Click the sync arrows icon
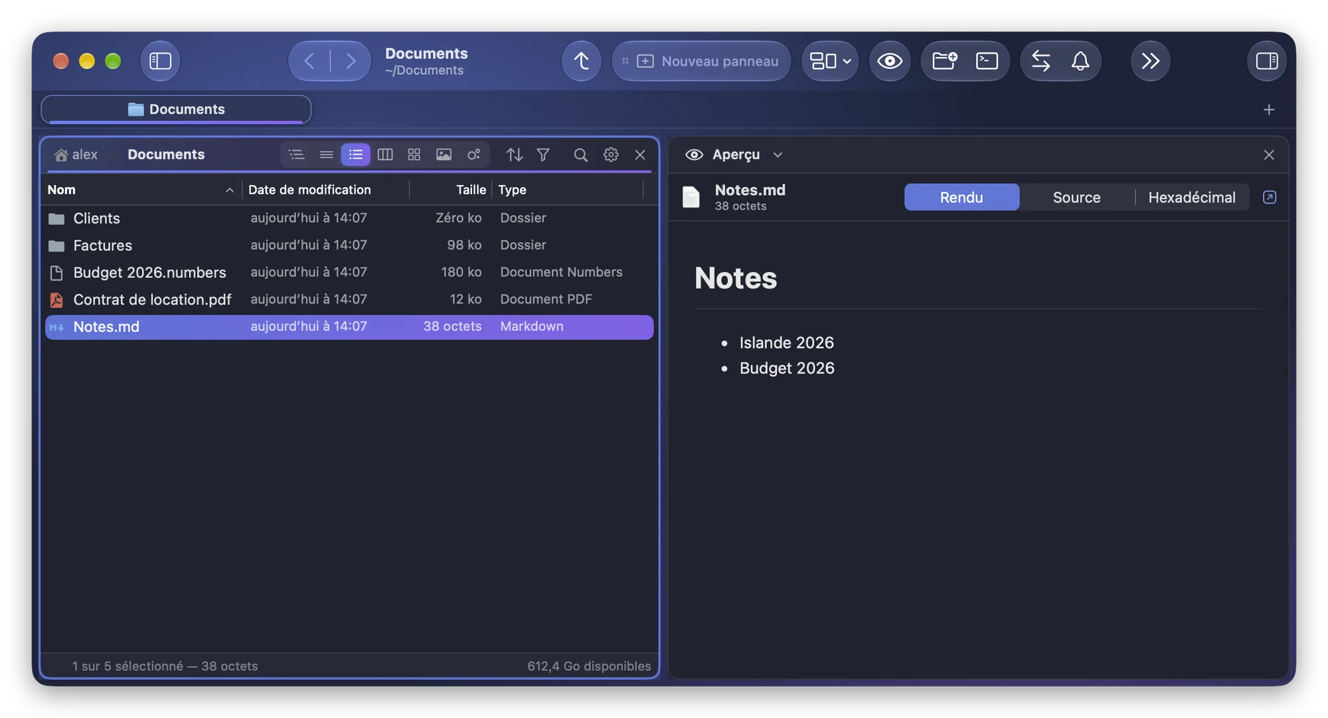 1040,61
